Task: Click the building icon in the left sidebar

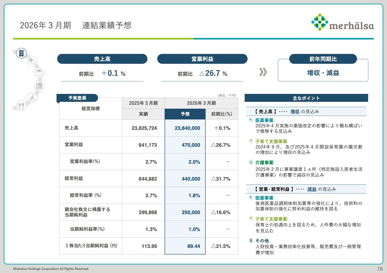Action: (x=21, y=53)
